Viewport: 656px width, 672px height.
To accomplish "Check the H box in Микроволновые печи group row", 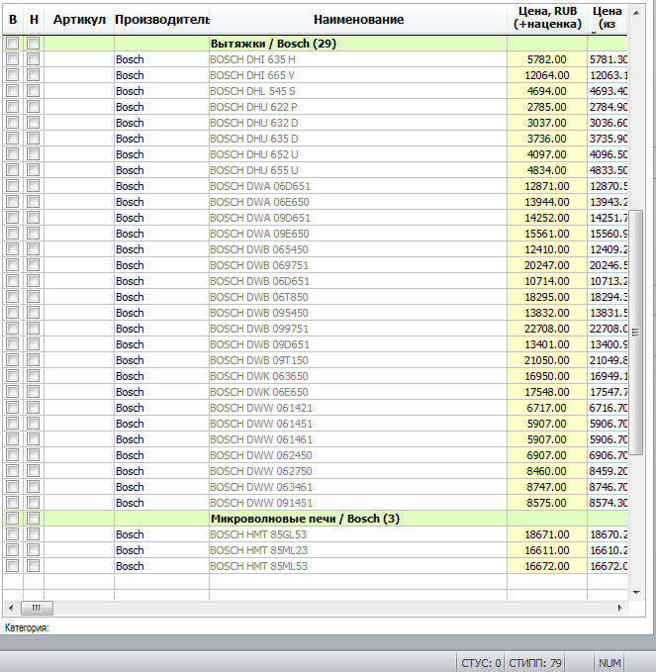I will tap(33, 519).
